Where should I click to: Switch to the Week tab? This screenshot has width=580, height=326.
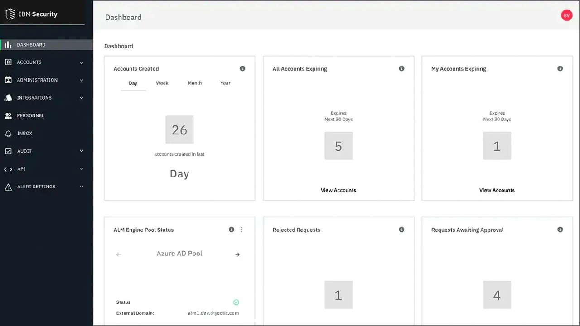point(162,83)
